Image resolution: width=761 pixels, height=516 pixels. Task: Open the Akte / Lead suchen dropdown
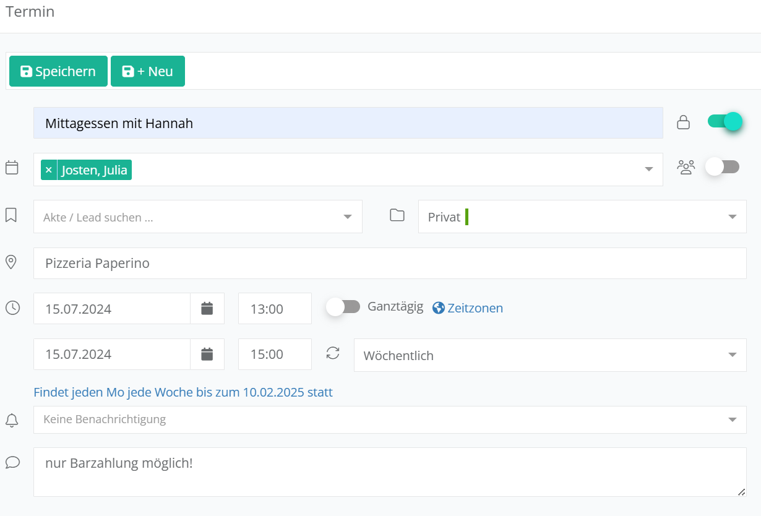(197, 217)
